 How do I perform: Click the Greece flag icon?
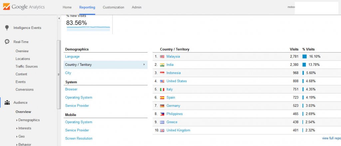click(x=162, y=122)
